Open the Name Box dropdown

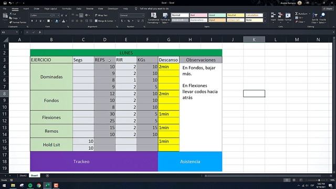tap(17, 32)
